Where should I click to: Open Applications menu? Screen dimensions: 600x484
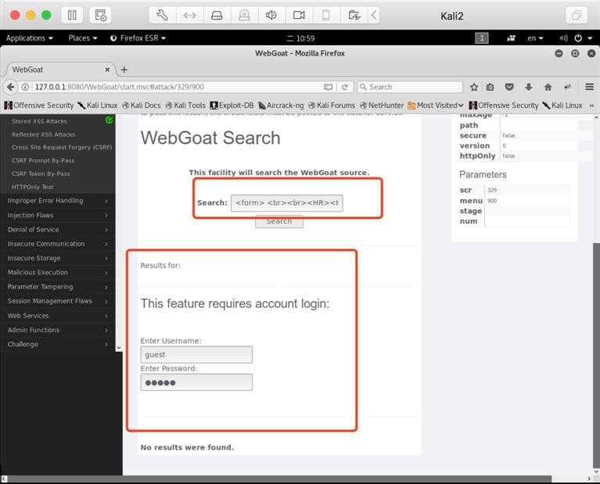[x=30, y=38]
